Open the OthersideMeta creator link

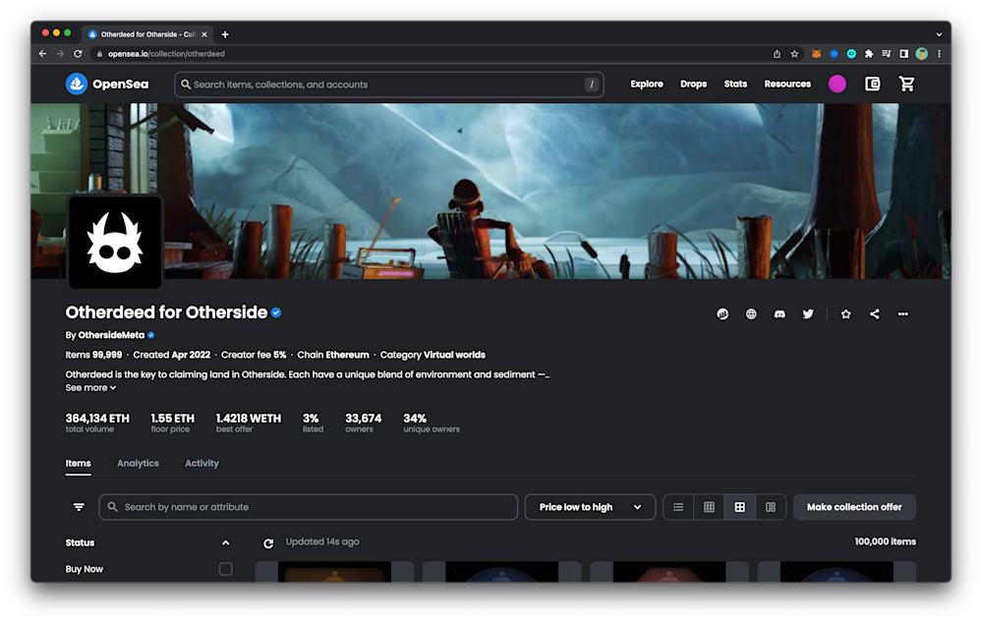click(111, 335)
